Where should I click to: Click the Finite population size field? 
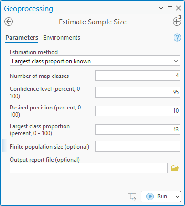point(138,146)
